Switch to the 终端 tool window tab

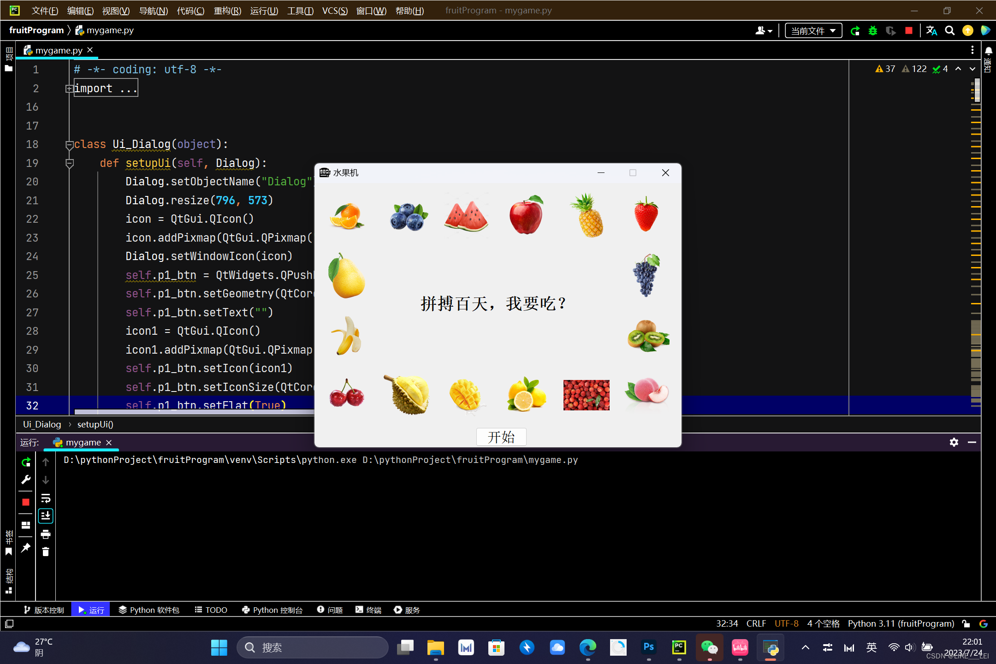tap(368, 610)
